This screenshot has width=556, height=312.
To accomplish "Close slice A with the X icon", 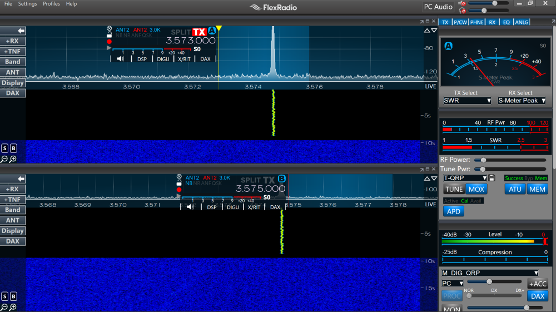I will [x=109, y=28].
